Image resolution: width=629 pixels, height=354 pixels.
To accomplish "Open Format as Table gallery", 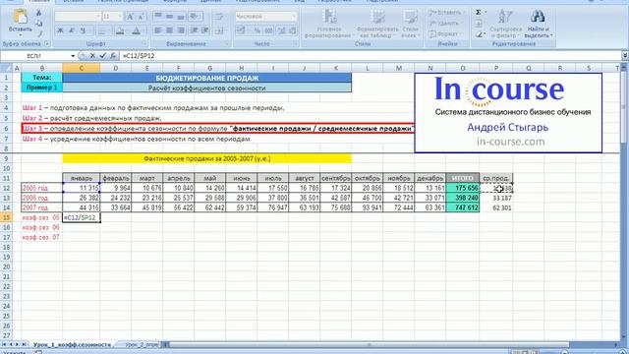I will (x=377, y=24).
